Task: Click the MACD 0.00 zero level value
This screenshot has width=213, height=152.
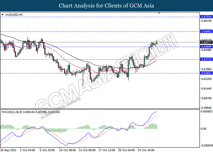Action: pos(204,129)
